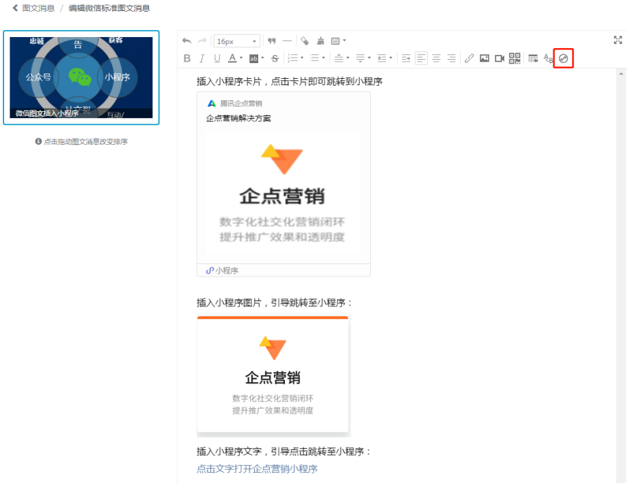Open 图文消息 breadcrumb link
The image size is (629, 483).
click(x=38, y=8)
